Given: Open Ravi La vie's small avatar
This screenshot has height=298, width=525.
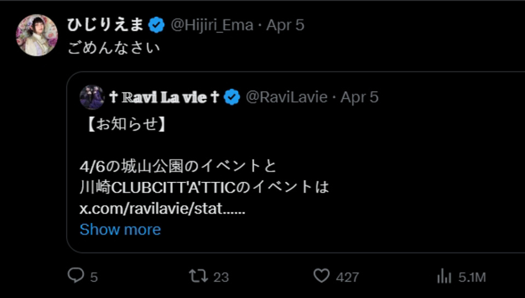Looking at the screenshot, I should coord(92,97).
